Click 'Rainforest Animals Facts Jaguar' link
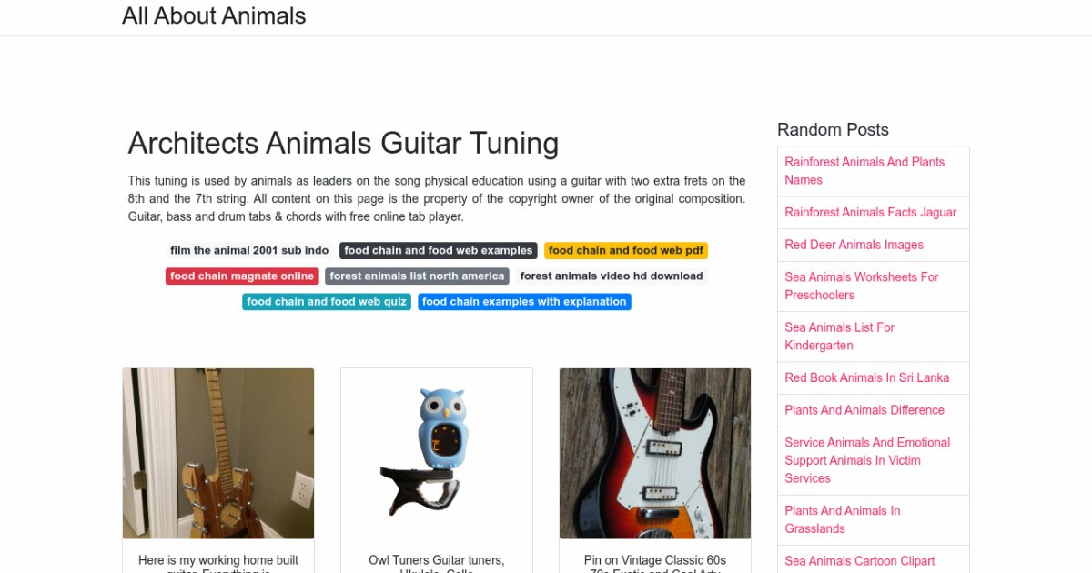Image resolution: width=1092 pixels, height=573 pixels. click(870, 212)
